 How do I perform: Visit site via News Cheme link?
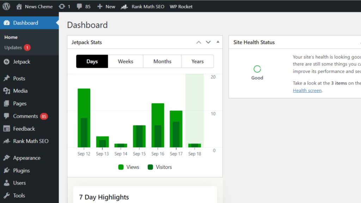tap(39, 7)
